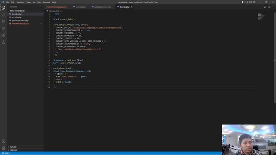276x155 pixels.
Task: Click the minimap code overview
Action: click(x=262, y=16)
